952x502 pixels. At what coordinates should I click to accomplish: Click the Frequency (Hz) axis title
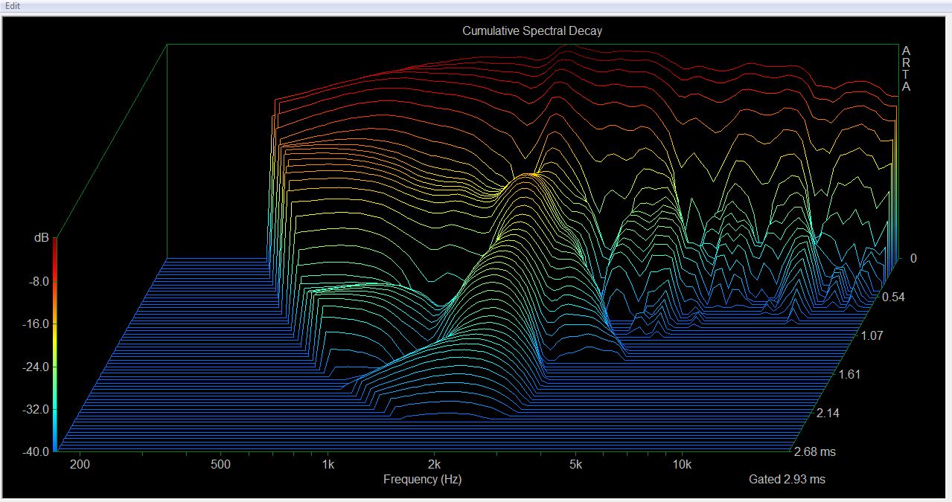click(423, 479)
